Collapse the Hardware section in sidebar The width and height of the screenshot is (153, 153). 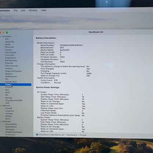(x=1, y=36)
